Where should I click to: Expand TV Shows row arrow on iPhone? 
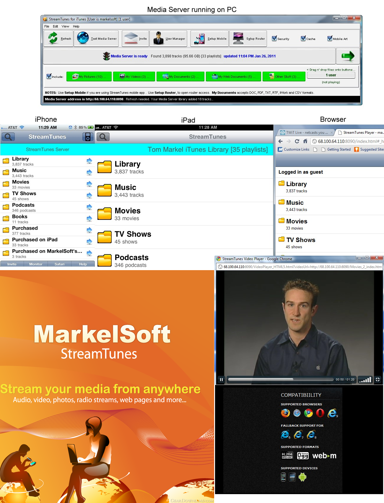[x=89, y=195]
